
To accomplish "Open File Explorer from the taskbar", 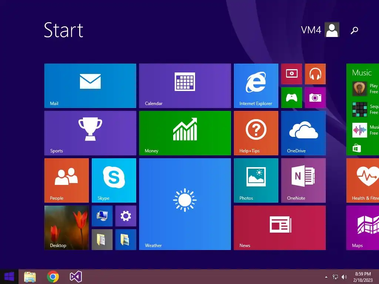I will tap(30, 277).
